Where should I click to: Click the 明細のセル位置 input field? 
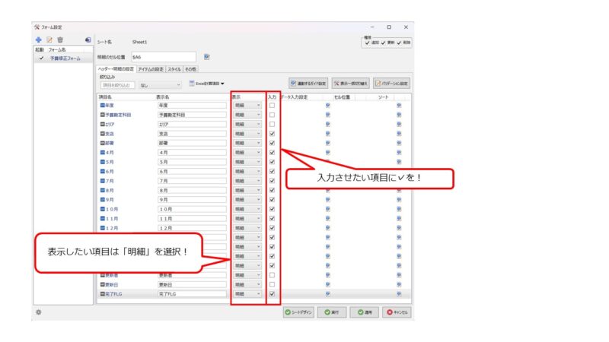click(x=163, y=56)
